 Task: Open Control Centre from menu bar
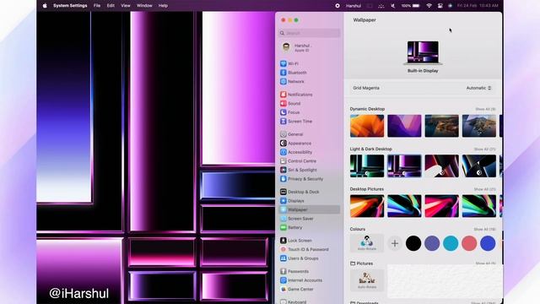pos(440,6)
